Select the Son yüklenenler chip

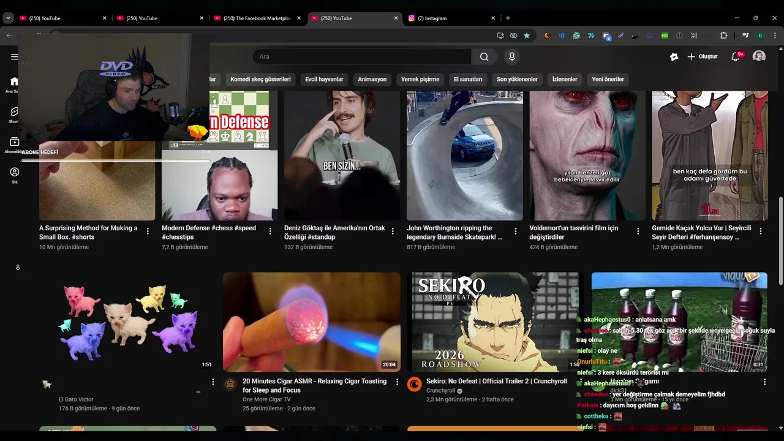(x=517, y=79)
